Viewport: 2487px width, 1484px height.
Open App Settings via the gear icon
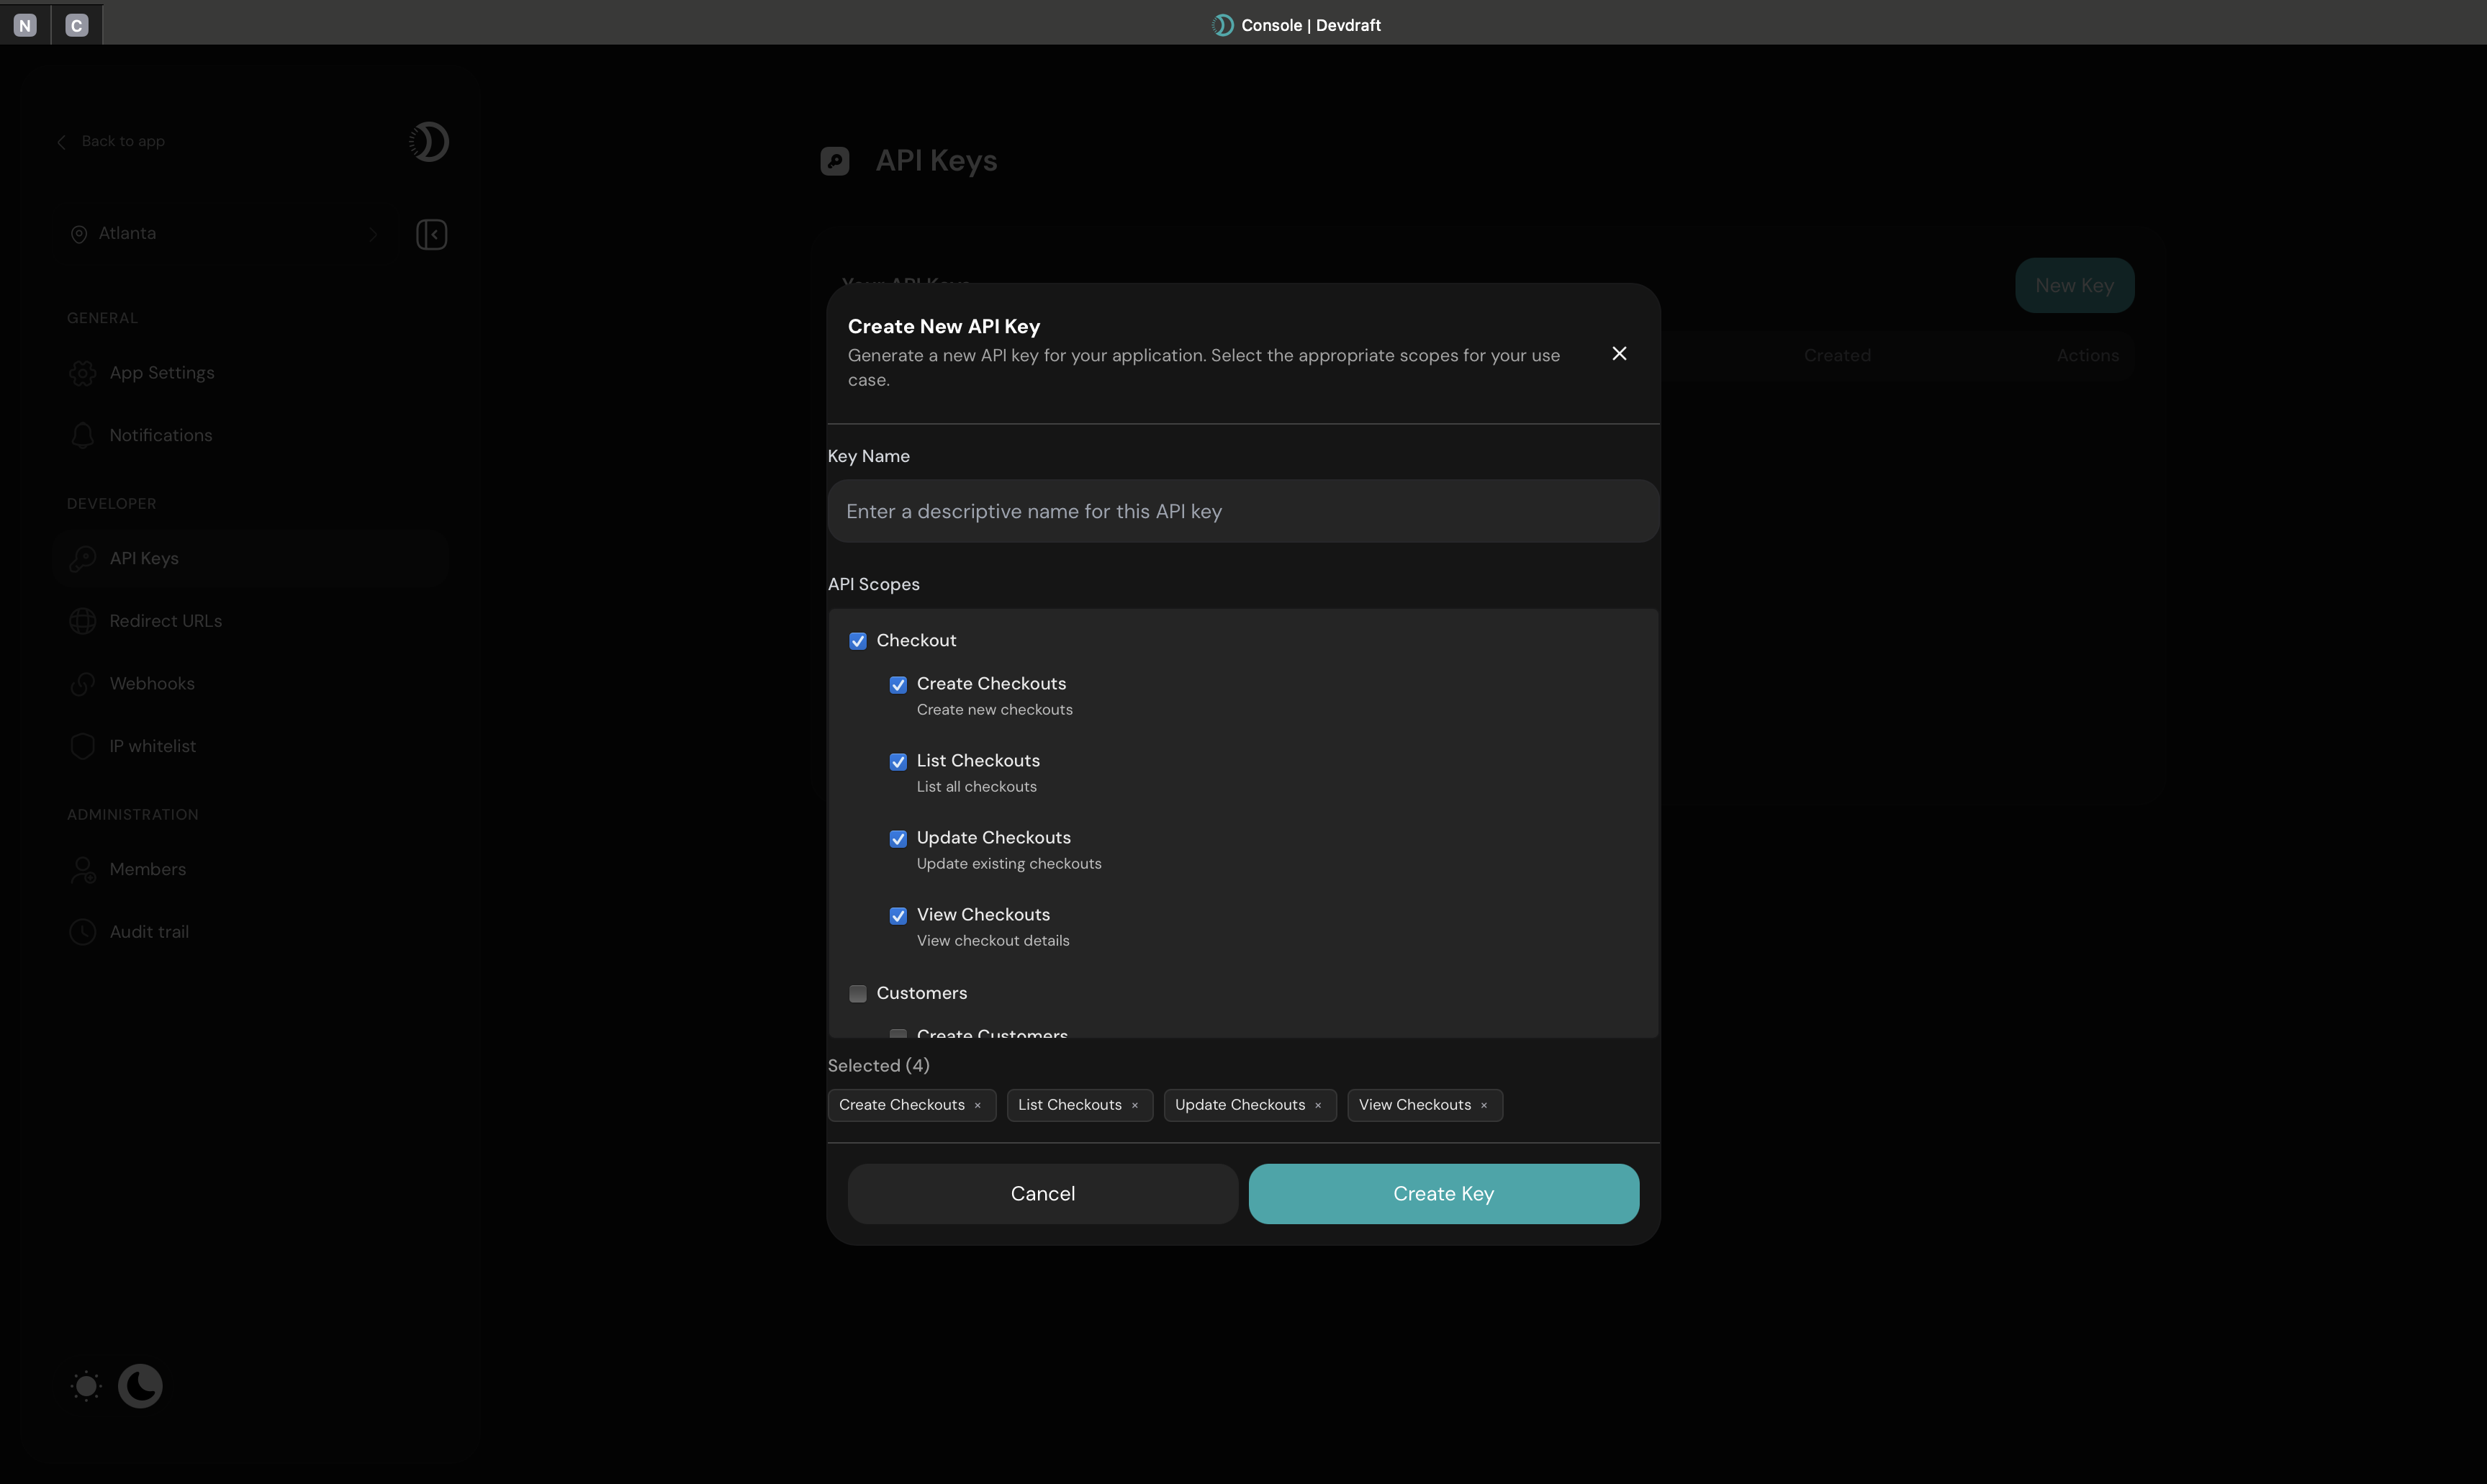[83, 372]
